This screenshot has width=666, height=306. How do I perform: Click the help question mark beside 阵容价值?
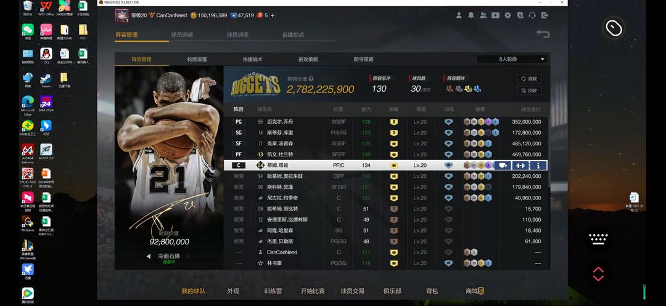point(311,79)
